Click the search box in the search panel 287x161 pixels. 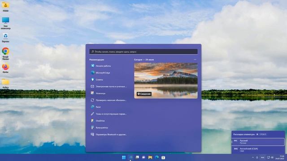point(143,52)
